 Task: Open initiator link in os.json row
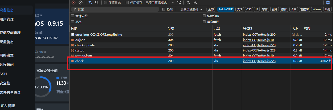click(258, 40)
